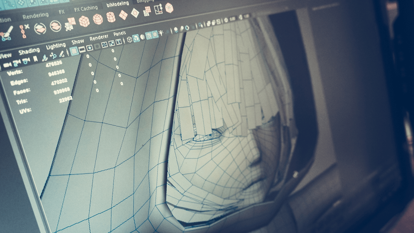
Task: Select the FX shelf tab
Action: (x=61, y=12)
